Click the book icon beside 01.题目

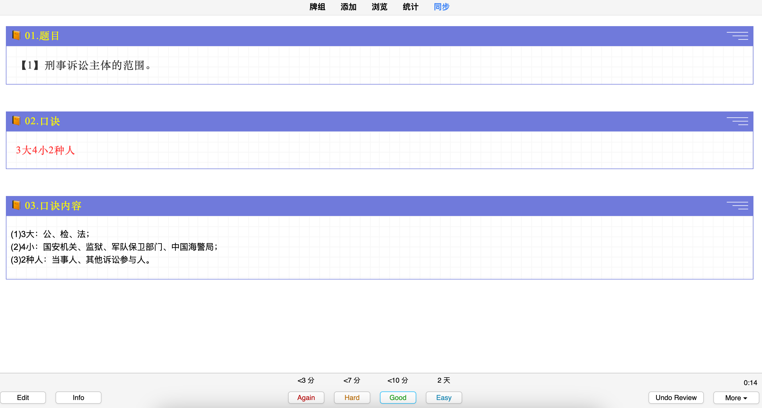click(16, 35)
